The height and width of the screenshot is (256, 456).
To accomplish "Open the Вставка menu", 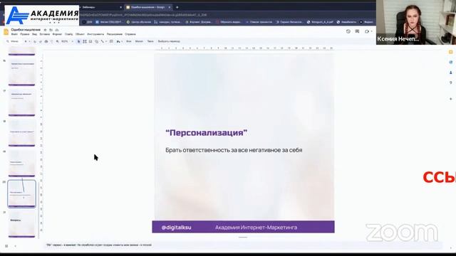I will click(x=44, y=34).
